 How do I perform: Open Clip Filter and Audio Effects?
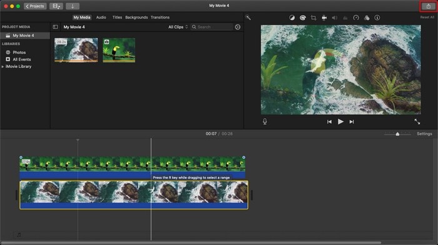367,17
